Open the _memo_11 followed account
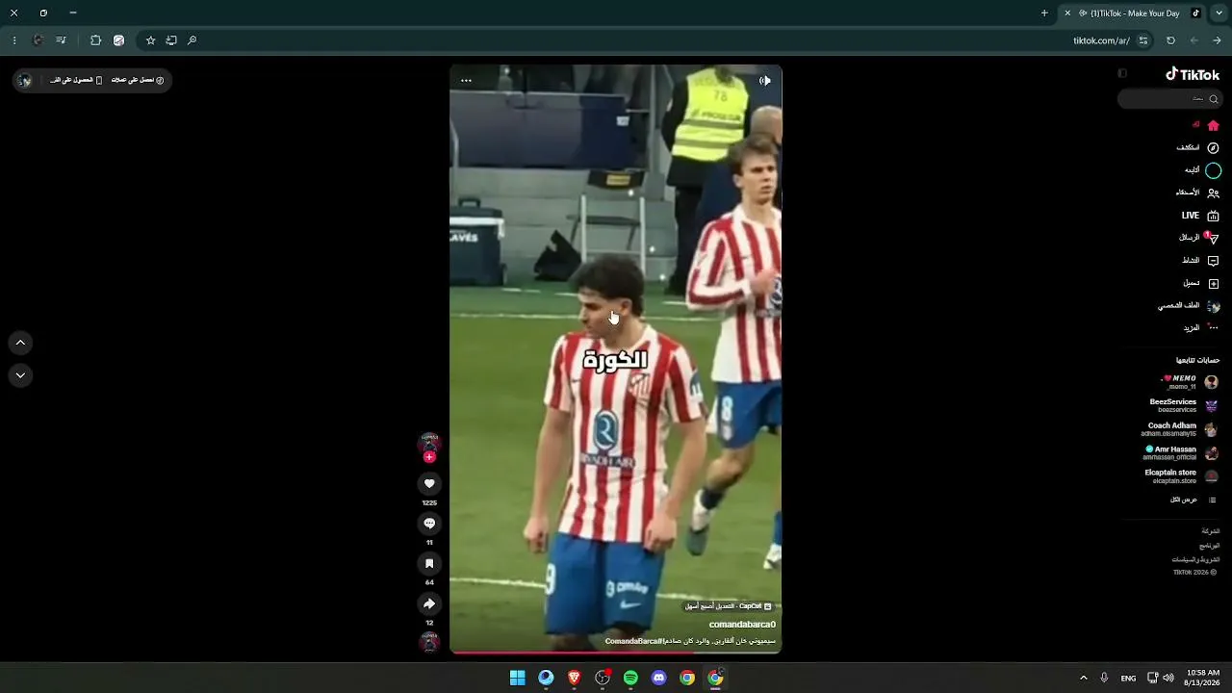This screenshot has height=693, width=1232. pyautogui.click(x=1190, y=382)
